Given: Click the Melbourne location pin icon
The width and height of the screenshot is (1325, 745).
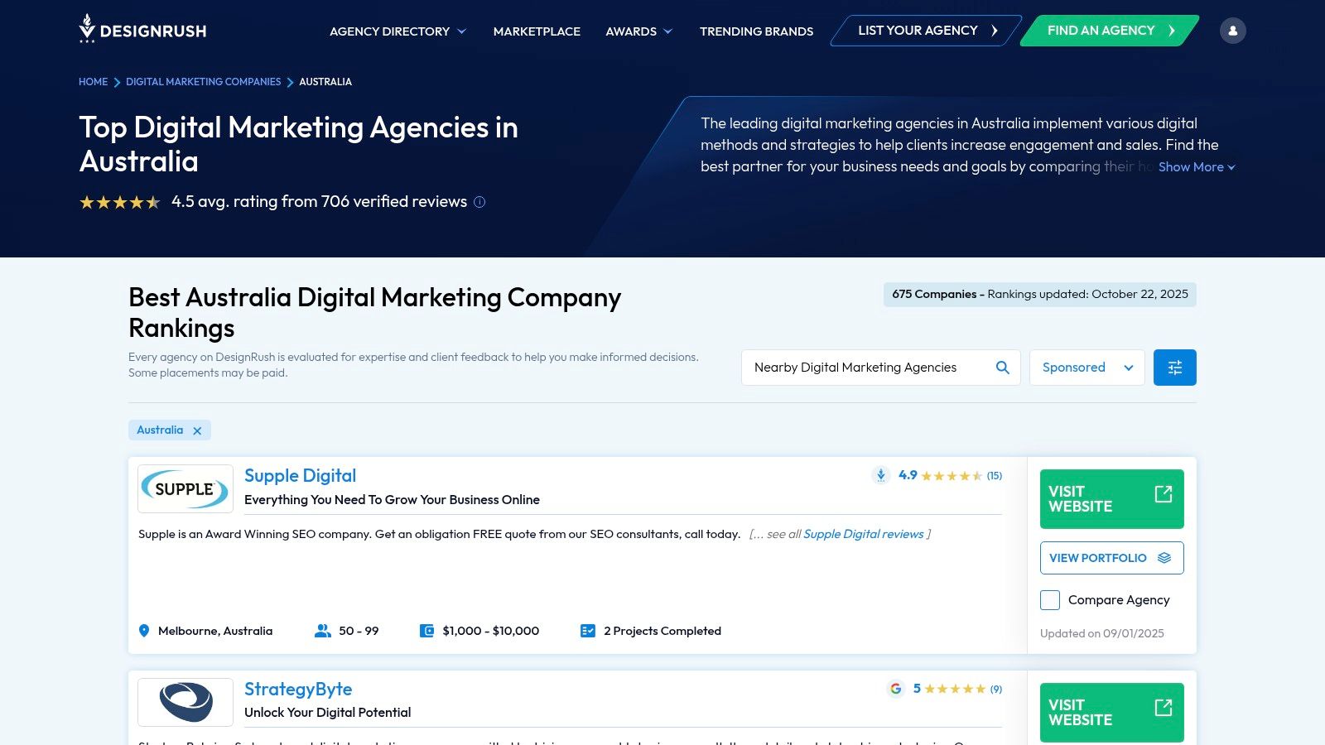Looking at the screenshot, I should (144, 631).
